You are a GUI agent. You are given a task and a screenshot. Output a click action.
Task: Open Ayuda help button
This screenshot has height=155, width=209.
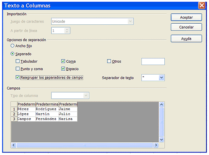(x=186, y=38)
